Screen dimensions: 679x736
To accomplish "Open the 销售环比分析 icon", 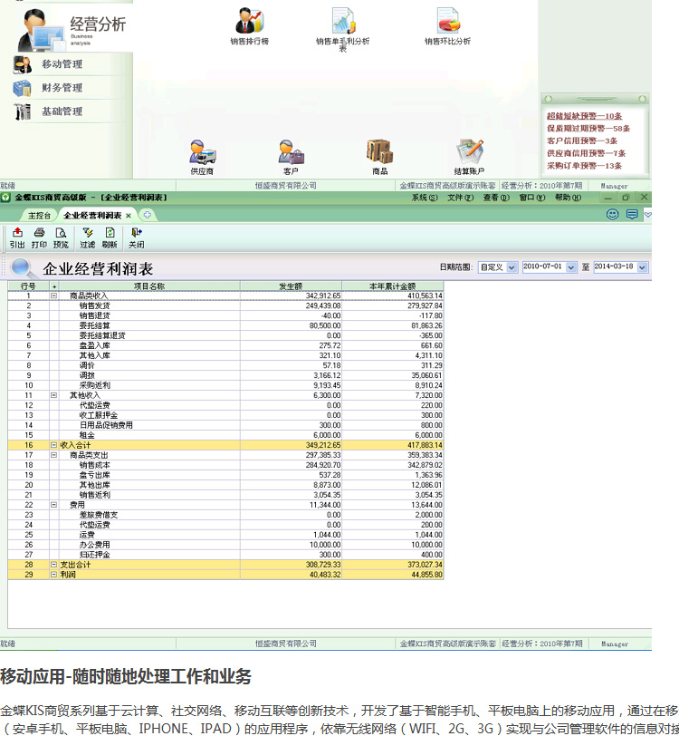I will click(x=448, y=20).
